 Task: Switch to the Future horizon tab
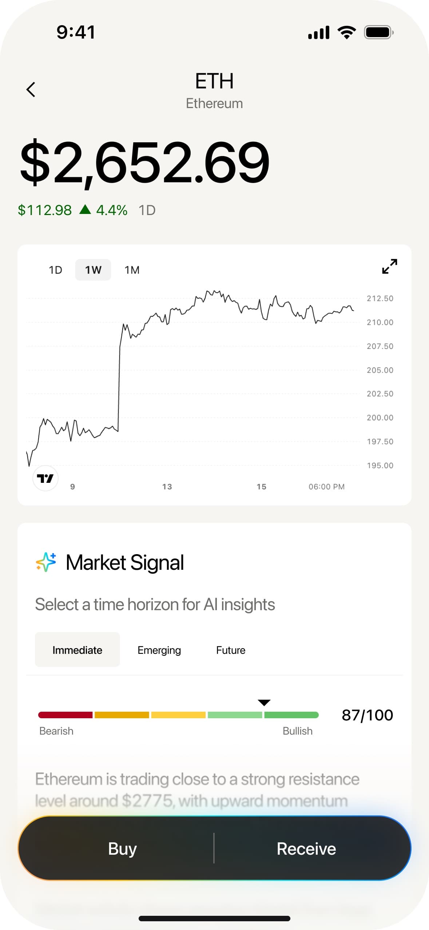click(x=231, y=650)
